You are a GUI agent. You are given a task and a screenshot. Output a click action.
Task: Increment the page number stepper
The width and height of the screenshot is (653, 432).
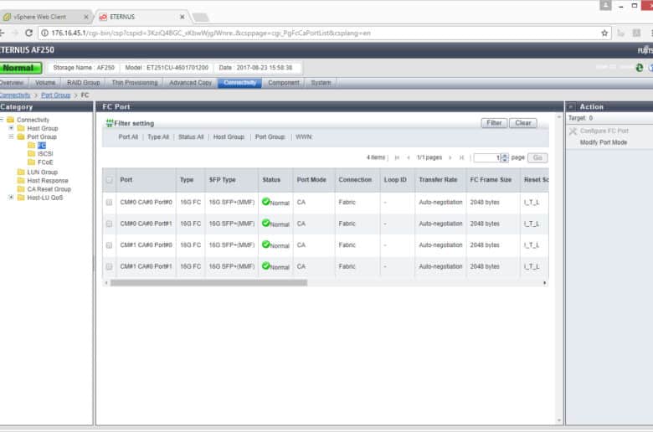505,156
